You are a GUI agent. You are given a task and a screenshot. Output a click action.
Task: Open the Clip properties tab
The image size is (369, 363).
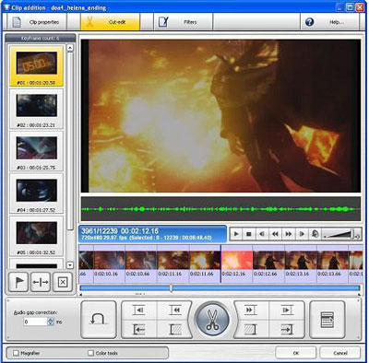click(x=36, y=22)
